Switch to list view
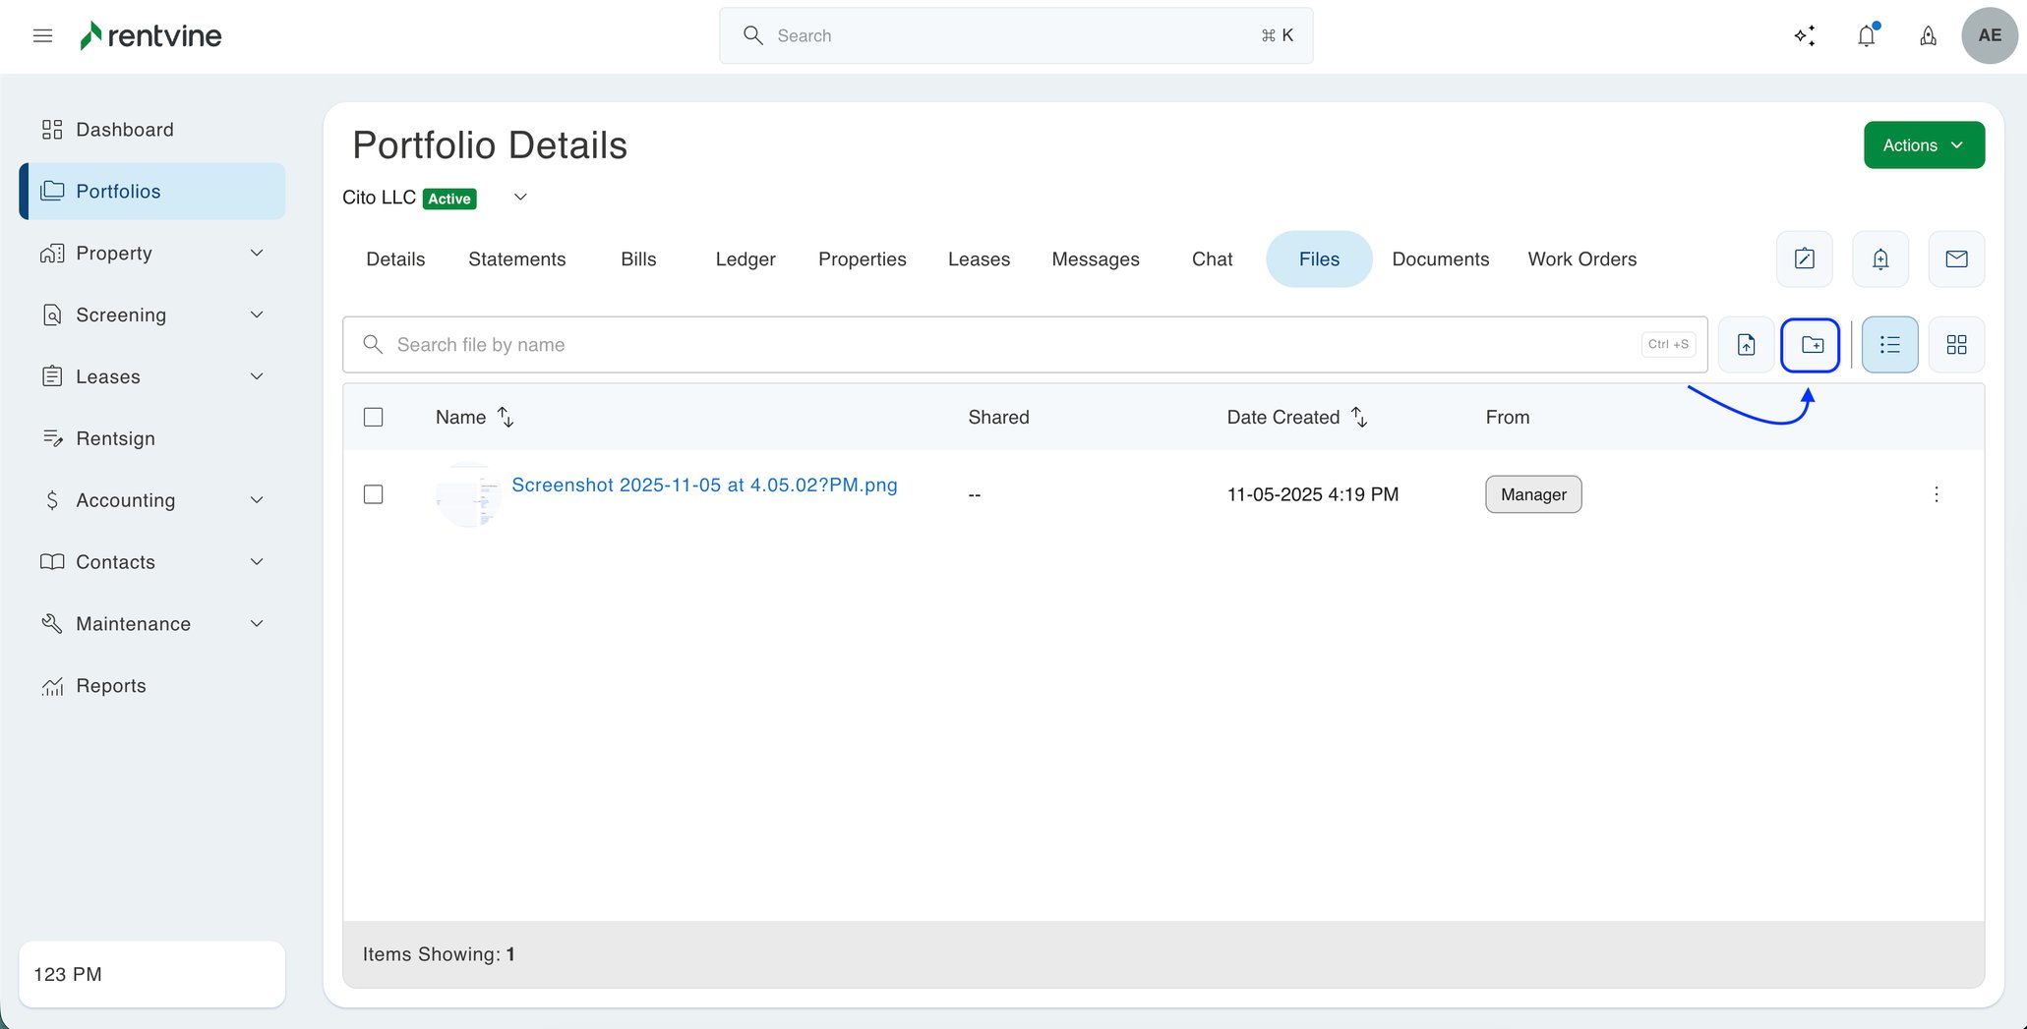Viewport: 2027px width, 1029px height. click(1889, 345)
